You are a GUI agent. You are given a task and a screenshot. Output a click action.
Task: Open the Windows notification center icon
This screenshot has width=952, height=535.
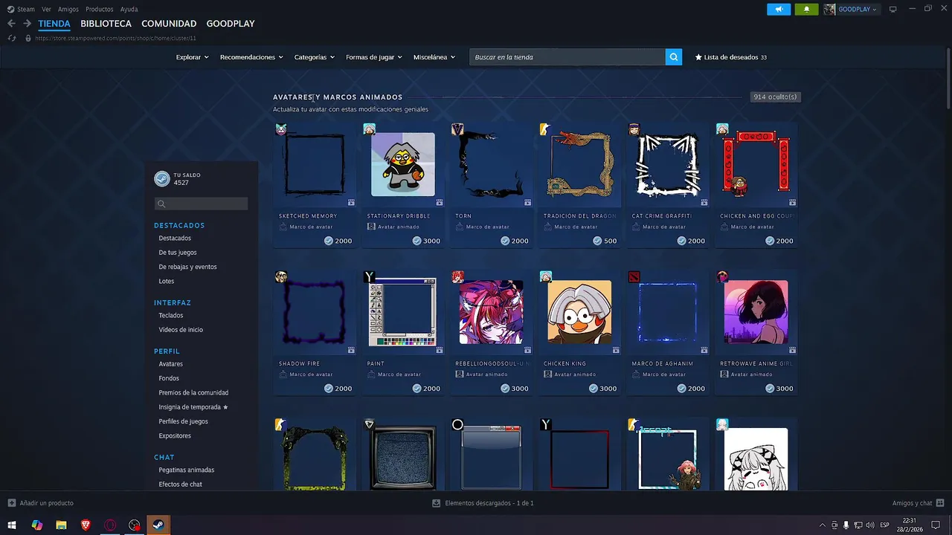(936, 525)
